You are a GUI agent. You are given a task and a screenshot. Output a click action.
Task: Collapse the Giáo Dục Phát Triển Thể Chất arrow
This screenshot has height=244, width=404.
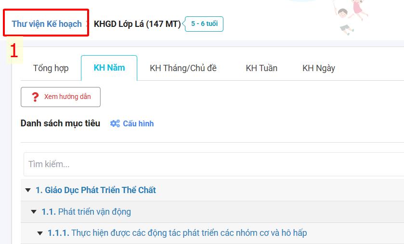click(28, 190)
